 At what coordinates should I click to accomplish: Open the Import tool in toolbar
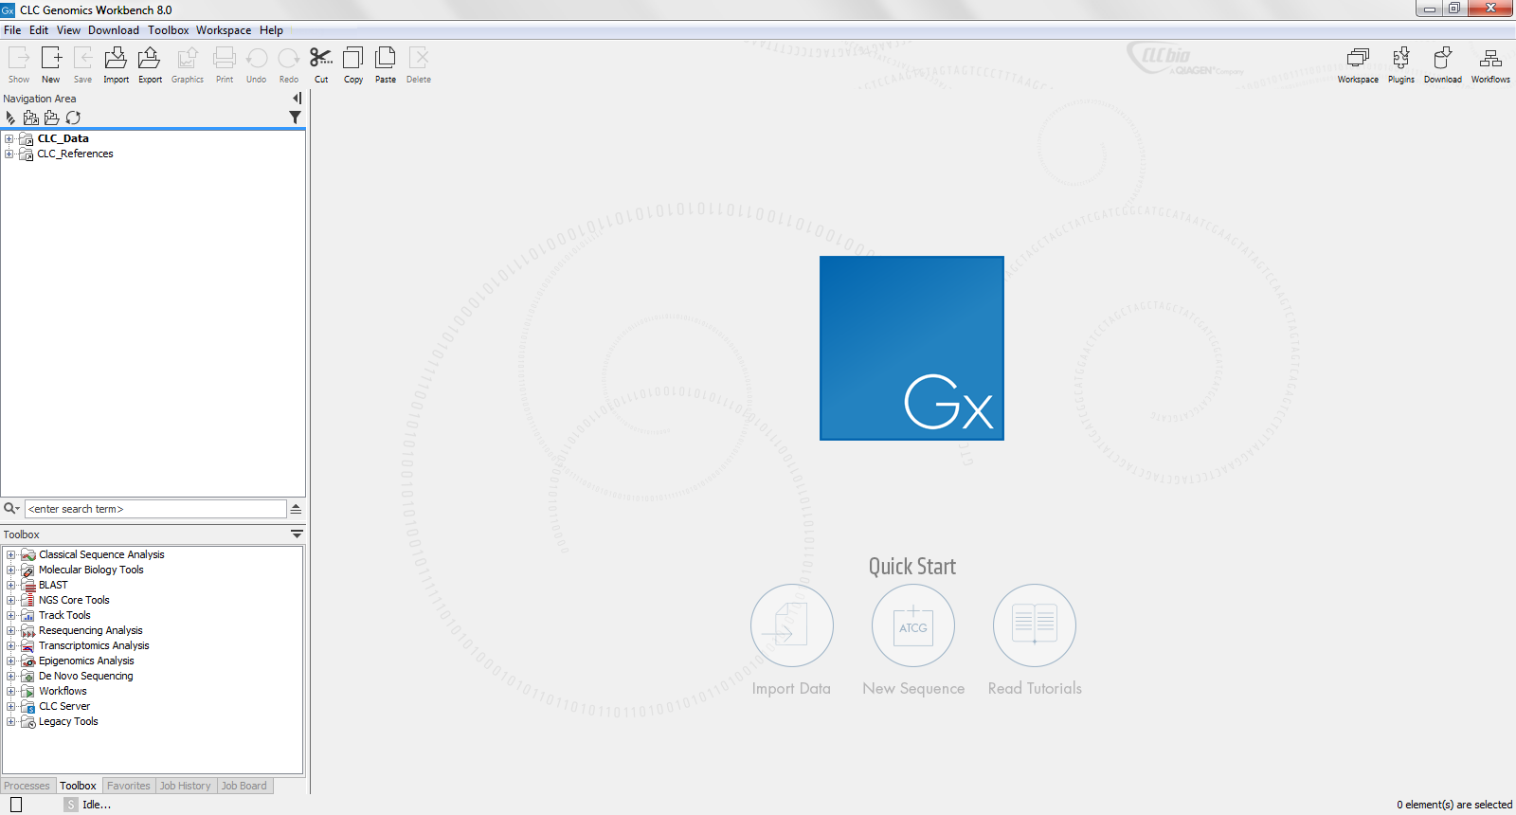(x=116, y=64)
